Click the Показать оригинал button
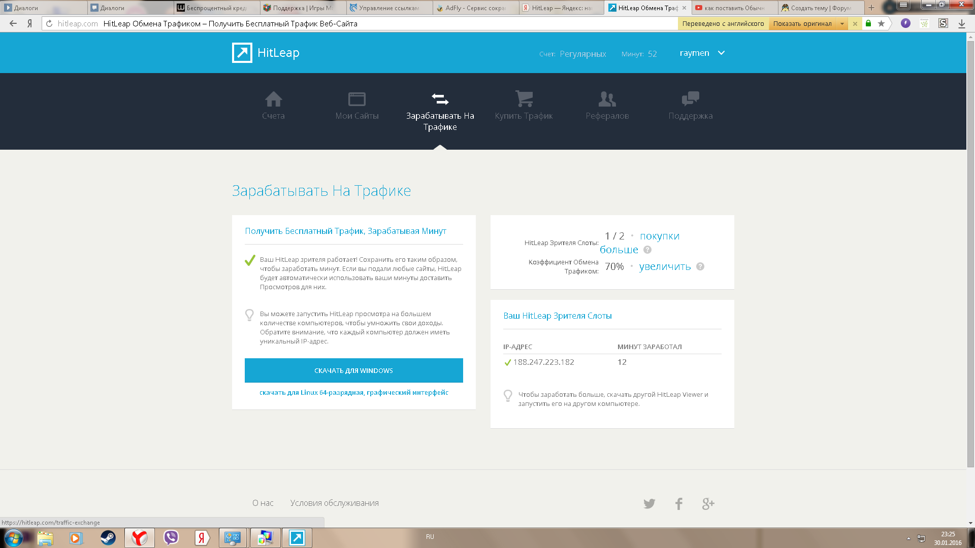Screen dimensions: 975x548 tap(802, 24)
